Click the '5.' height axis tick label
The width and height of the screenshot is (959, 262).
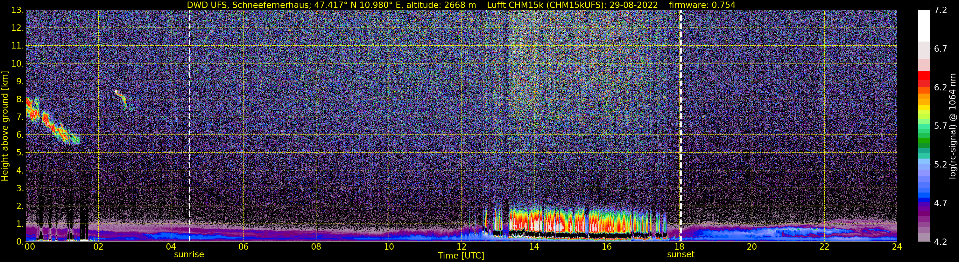point(20,153)
